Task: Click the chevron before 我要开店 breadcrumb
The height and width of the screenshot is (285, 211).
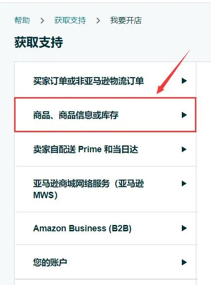Action: coord(98,20)
